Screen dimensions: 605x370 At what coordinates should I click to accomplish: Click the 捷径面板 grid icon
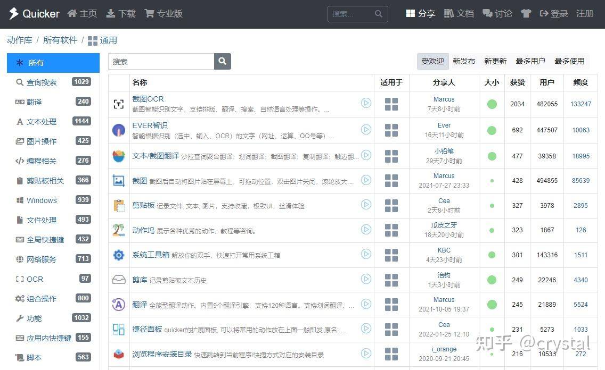click(x=119, y=330)
